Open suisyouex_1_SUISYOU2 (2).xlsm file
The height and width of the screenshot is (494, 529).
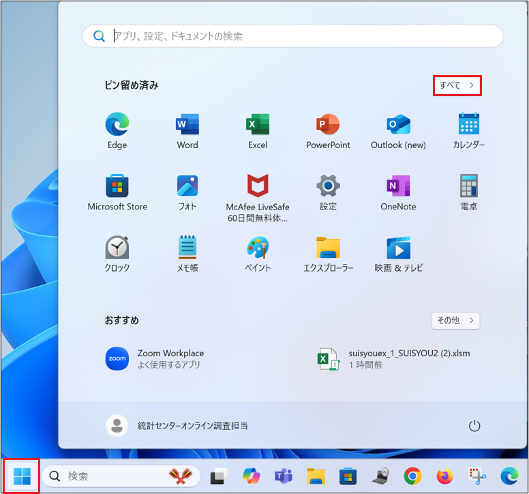click(393, 359)
